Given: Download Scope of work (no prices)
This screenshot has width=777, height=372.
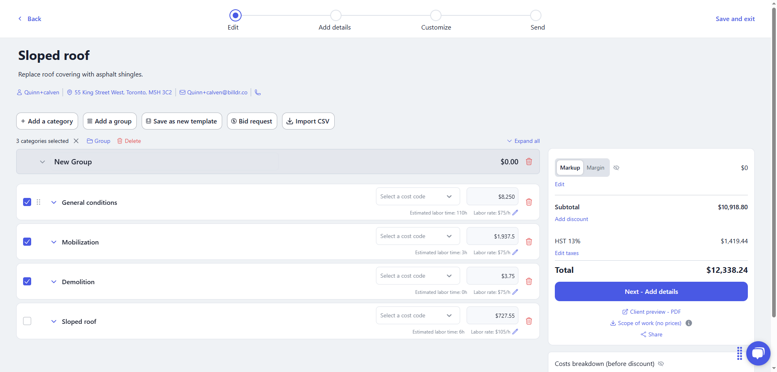Looking at the screenshot, I should coord(645,323).
